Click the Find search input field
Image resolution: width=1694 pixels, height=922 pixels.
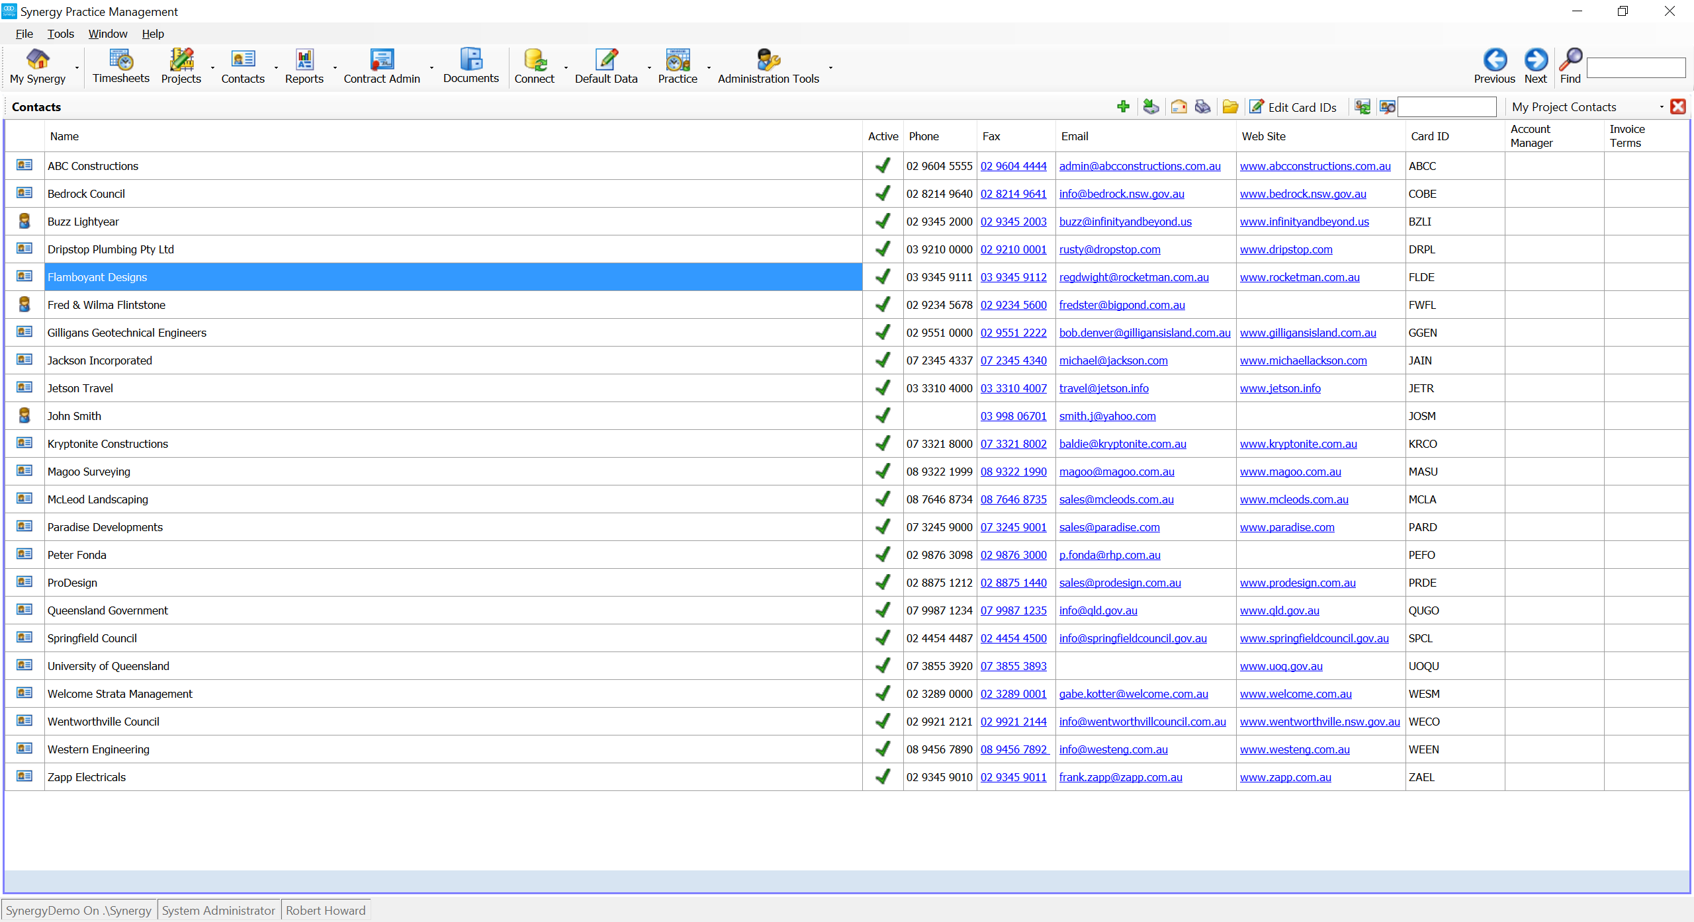coord(1636,67)
